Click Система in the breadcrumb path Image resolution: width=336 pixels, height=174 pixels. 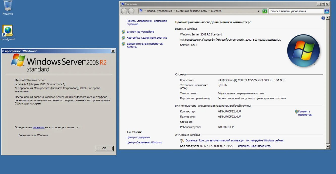(216, 11)
